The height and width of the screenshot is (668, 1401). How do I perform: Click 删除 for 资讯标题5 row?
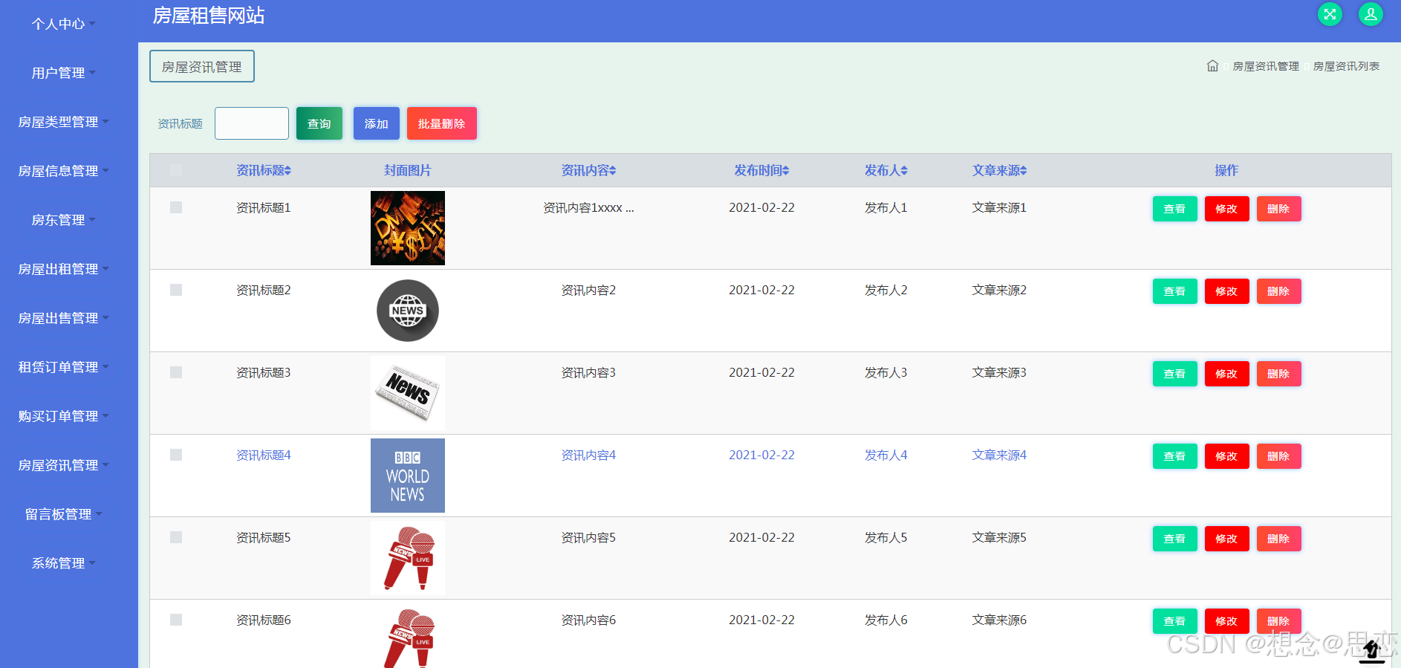(1278, 539)
